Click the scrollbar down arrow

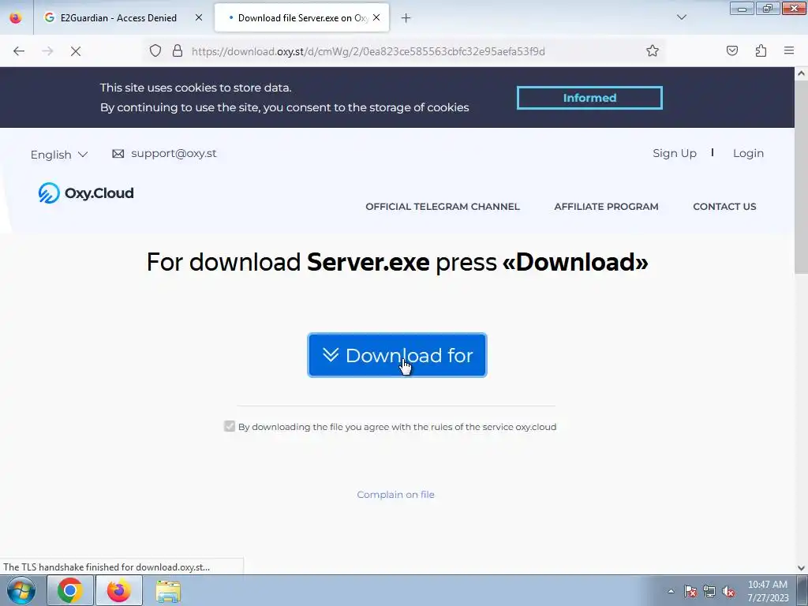coord(801,568)
